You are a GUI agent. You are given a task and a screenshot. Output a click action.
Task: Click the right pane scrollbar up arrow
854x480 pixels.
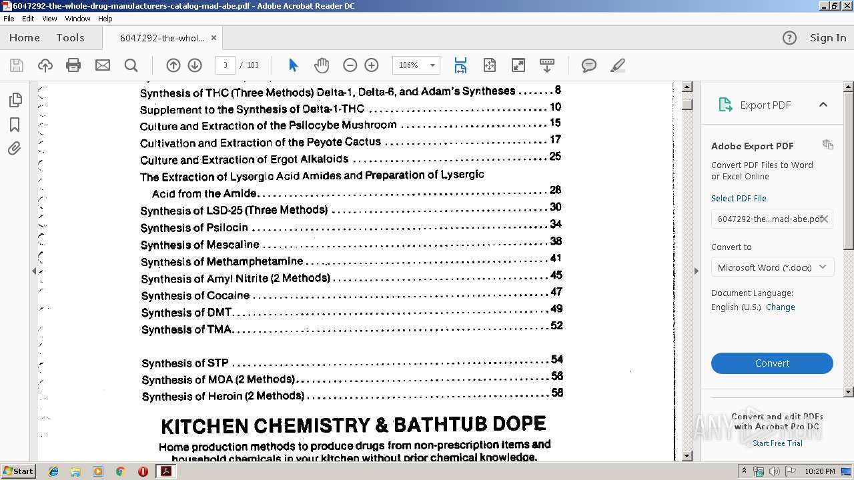849,87
